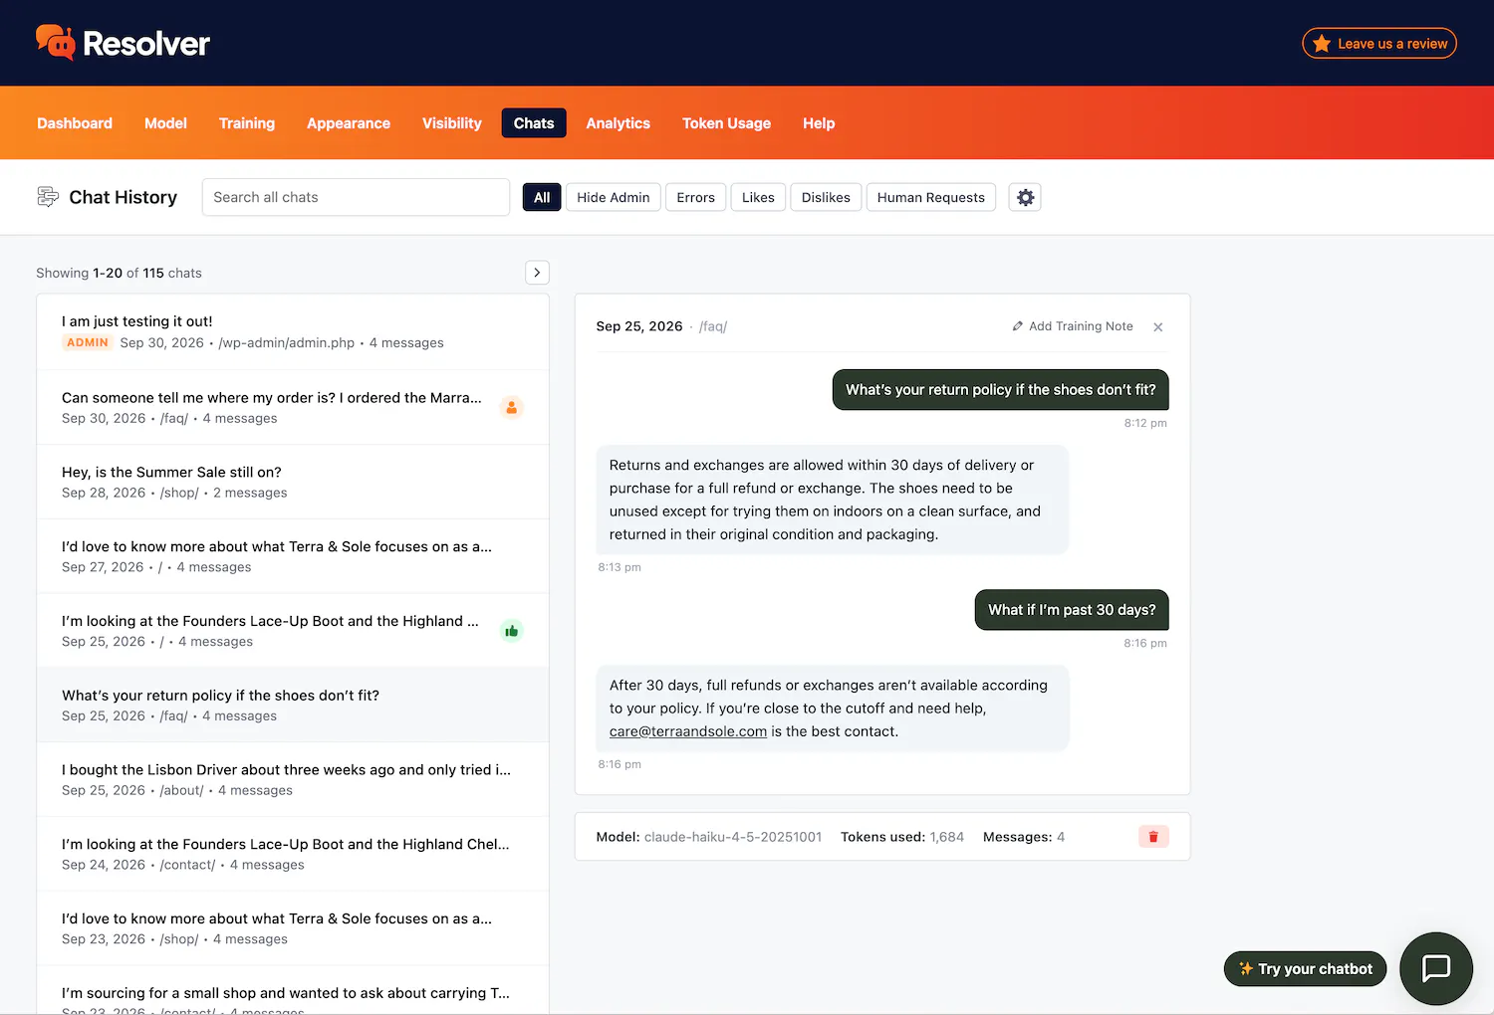Click the Resolver logo
1494x1015 pixels.
click(x=123, y=43)
